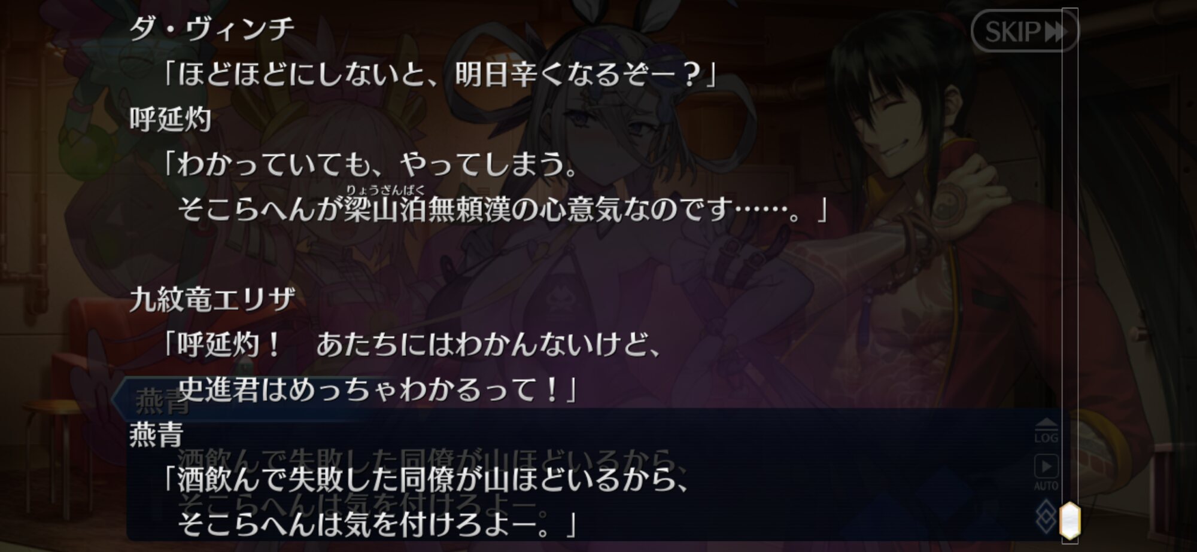
Task: Click the bright 燕青 speaker name in log
Action: click(157, 435)
